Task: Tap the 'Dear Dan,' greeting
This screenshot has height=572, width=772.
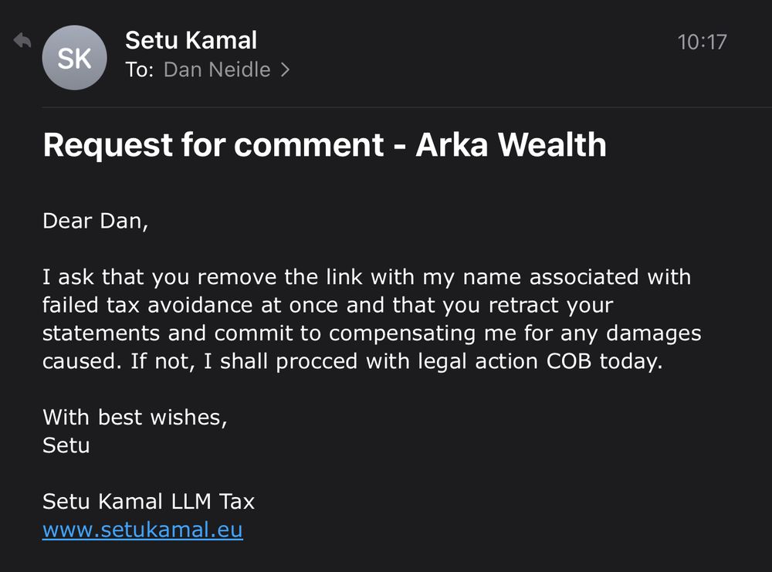Action: [96, 221]
